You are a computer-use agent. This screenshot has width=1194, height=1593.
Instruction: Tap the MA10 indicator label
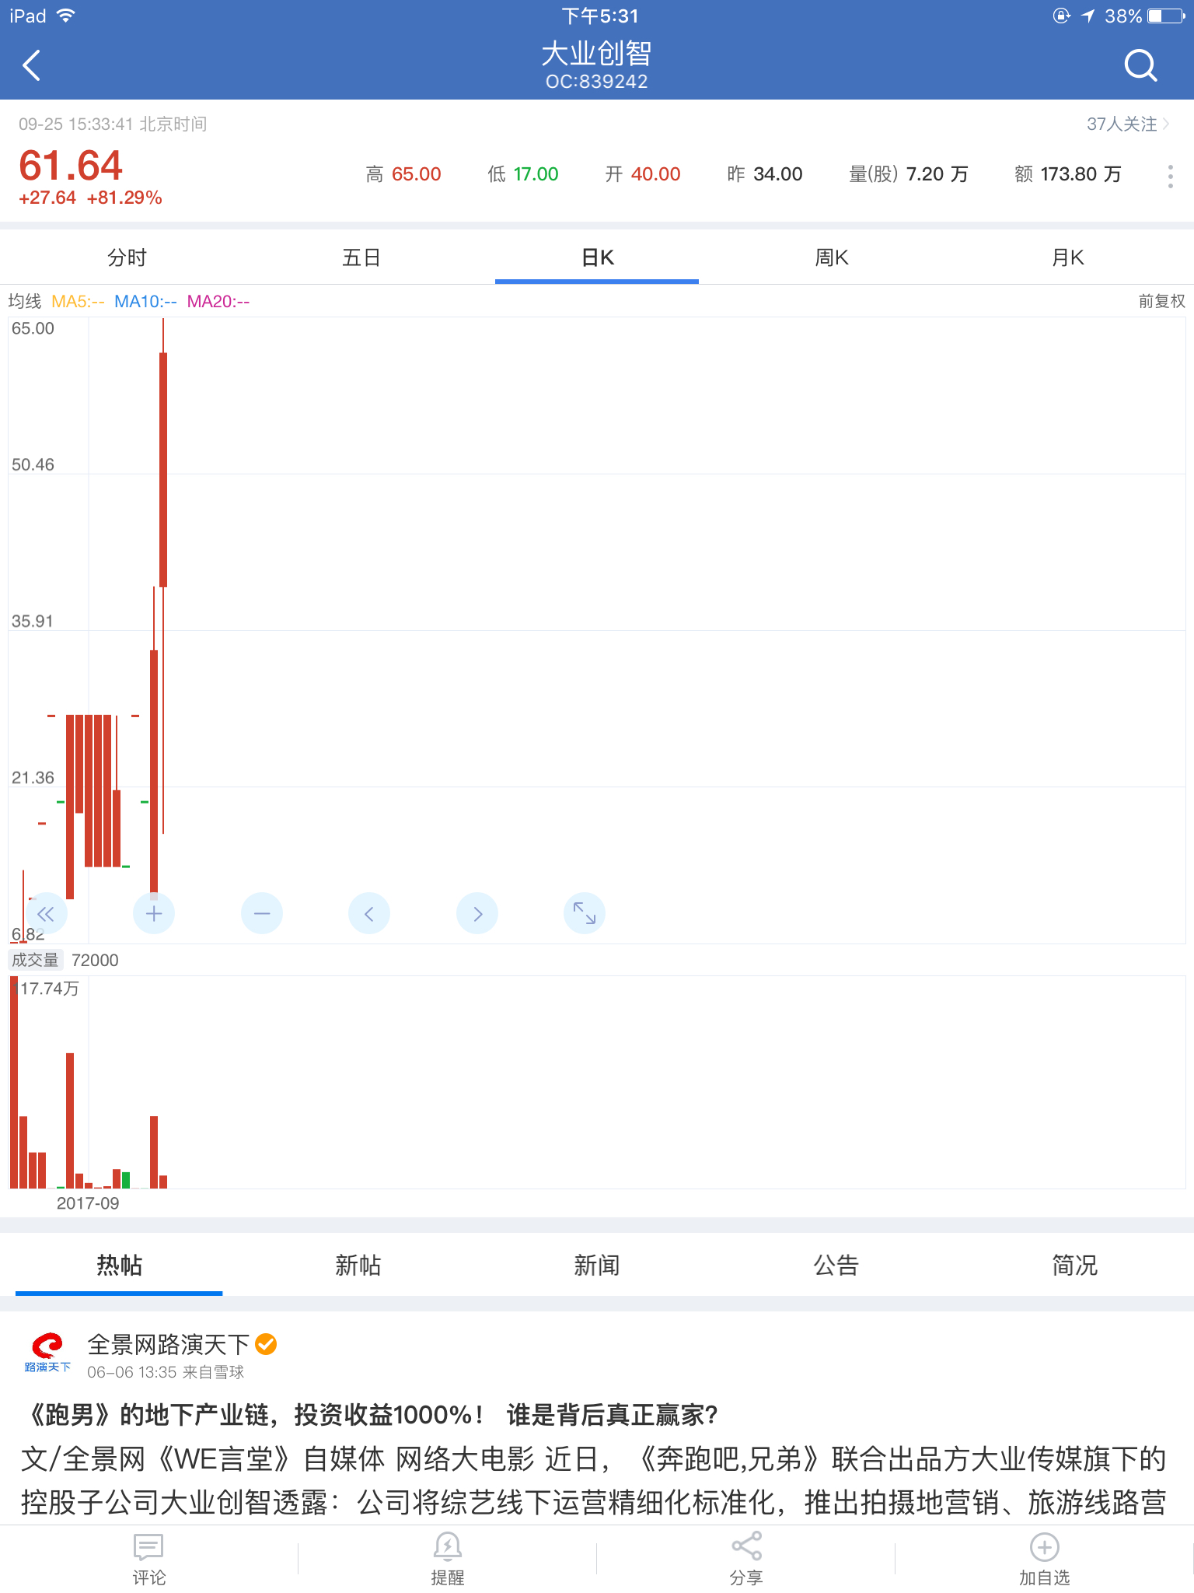point(145,301)
